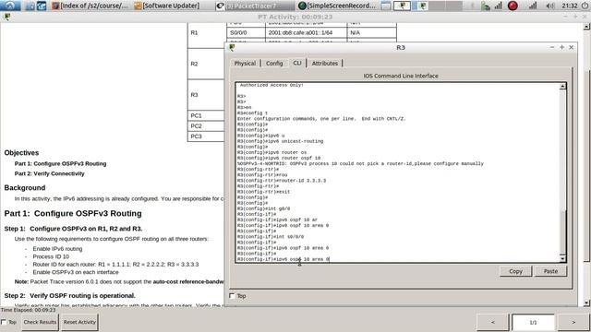Click the Reset Activity button
Viewport: 591px width, 332px height.
coord(79,322)
